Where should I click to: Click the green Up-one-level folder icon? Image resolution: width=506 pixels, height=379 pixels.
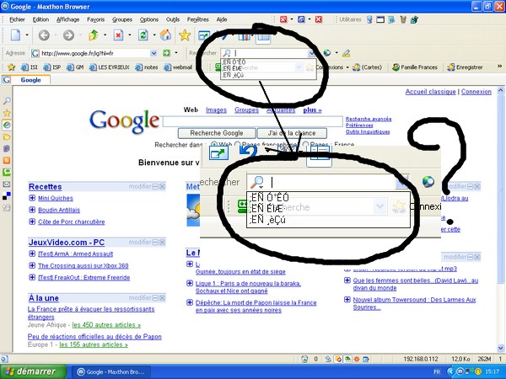(94, 35)
